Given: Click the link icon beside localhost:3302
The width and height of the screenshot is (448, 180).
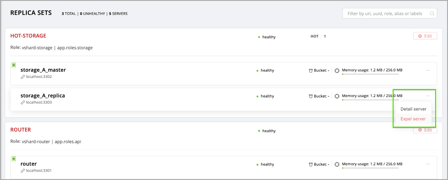Looking at the screenshot, I should coord(23,77).
